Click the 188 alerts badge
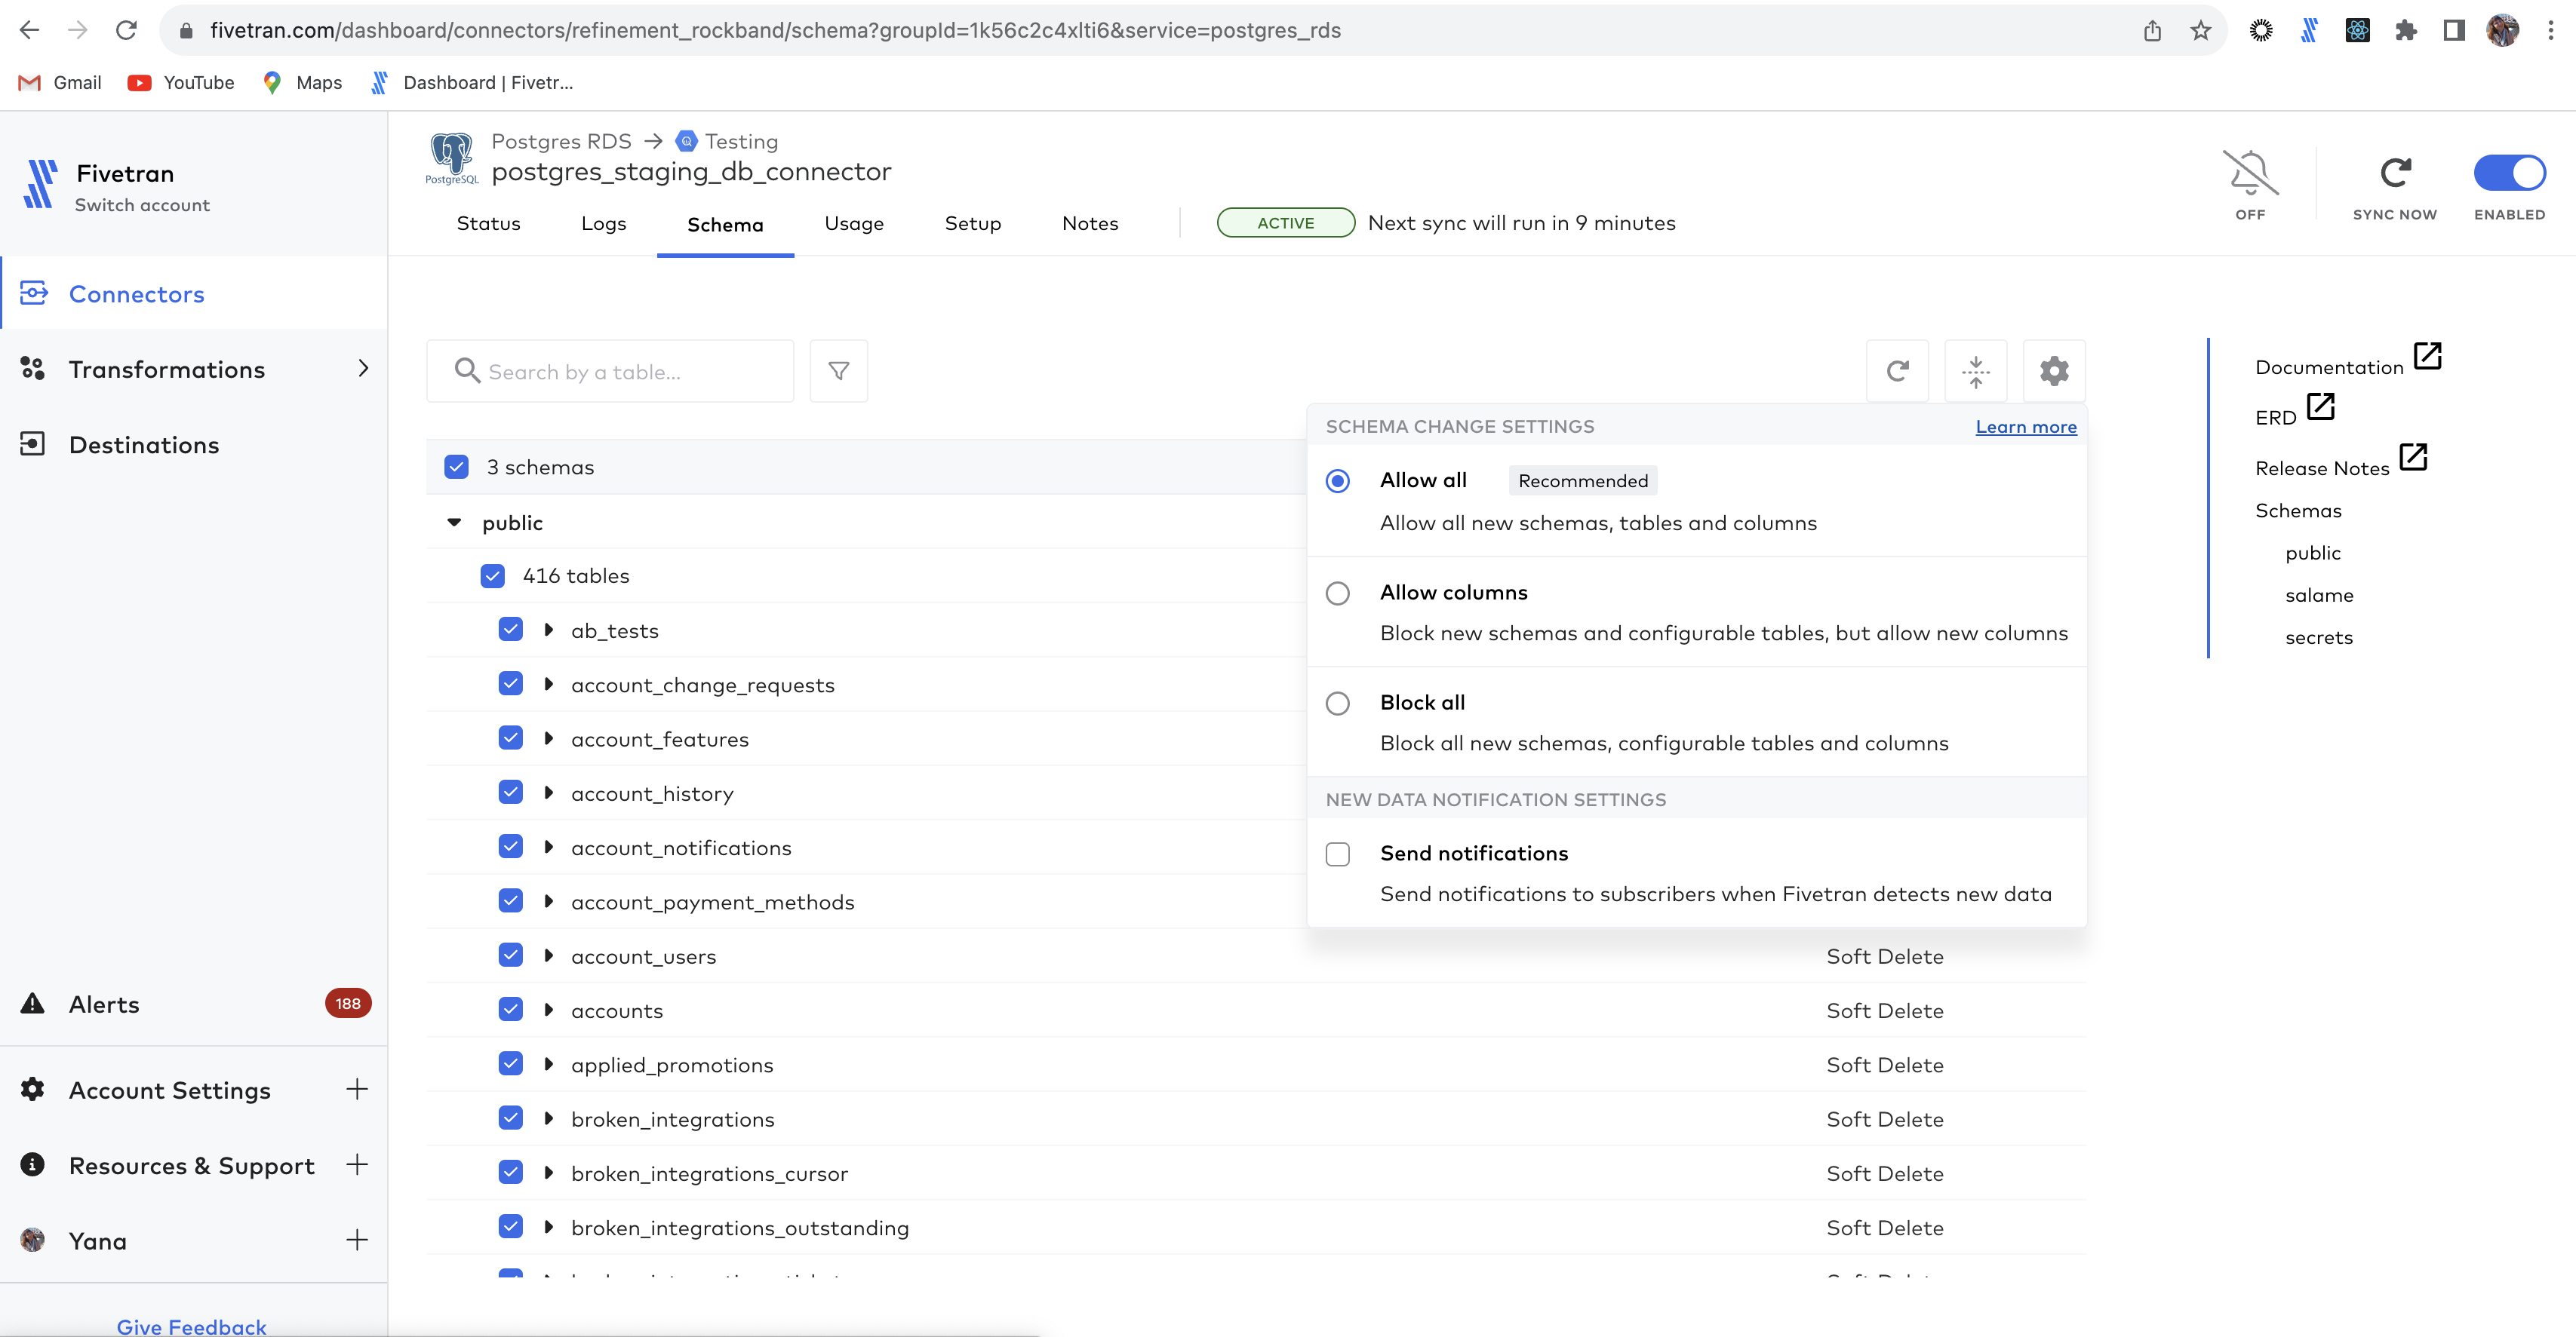Screen dimensions: 2576x1337 (x=348, y=1003)
